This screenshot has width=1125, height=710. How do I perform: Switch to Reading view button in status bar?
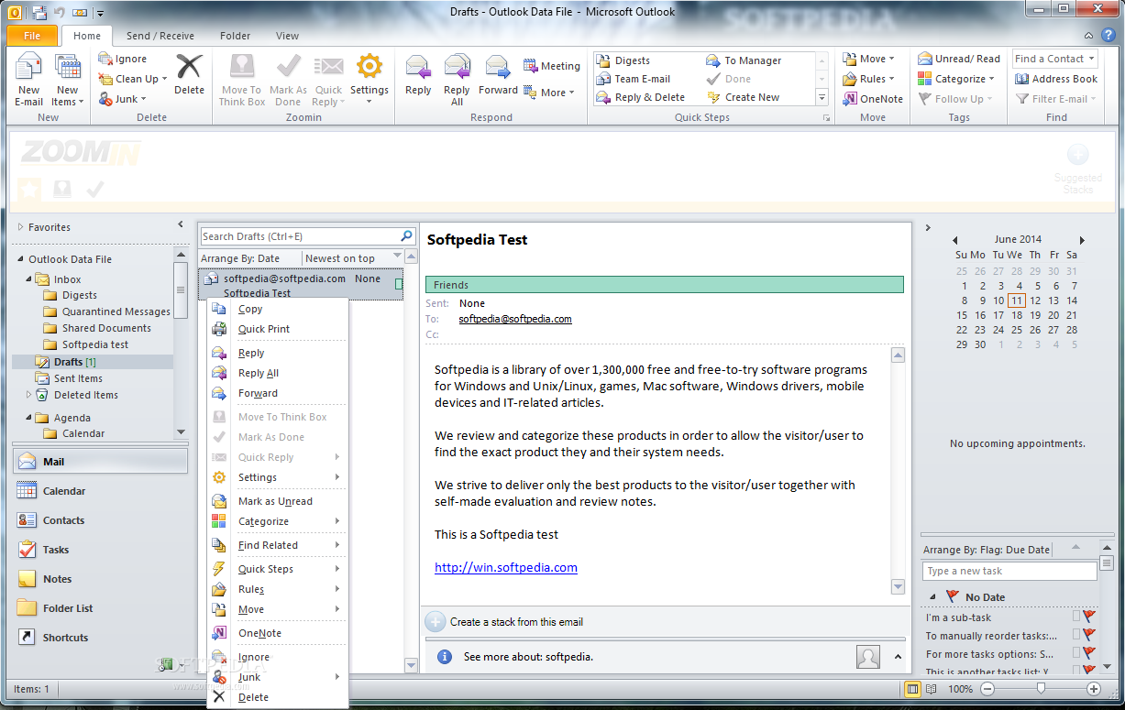933,688
